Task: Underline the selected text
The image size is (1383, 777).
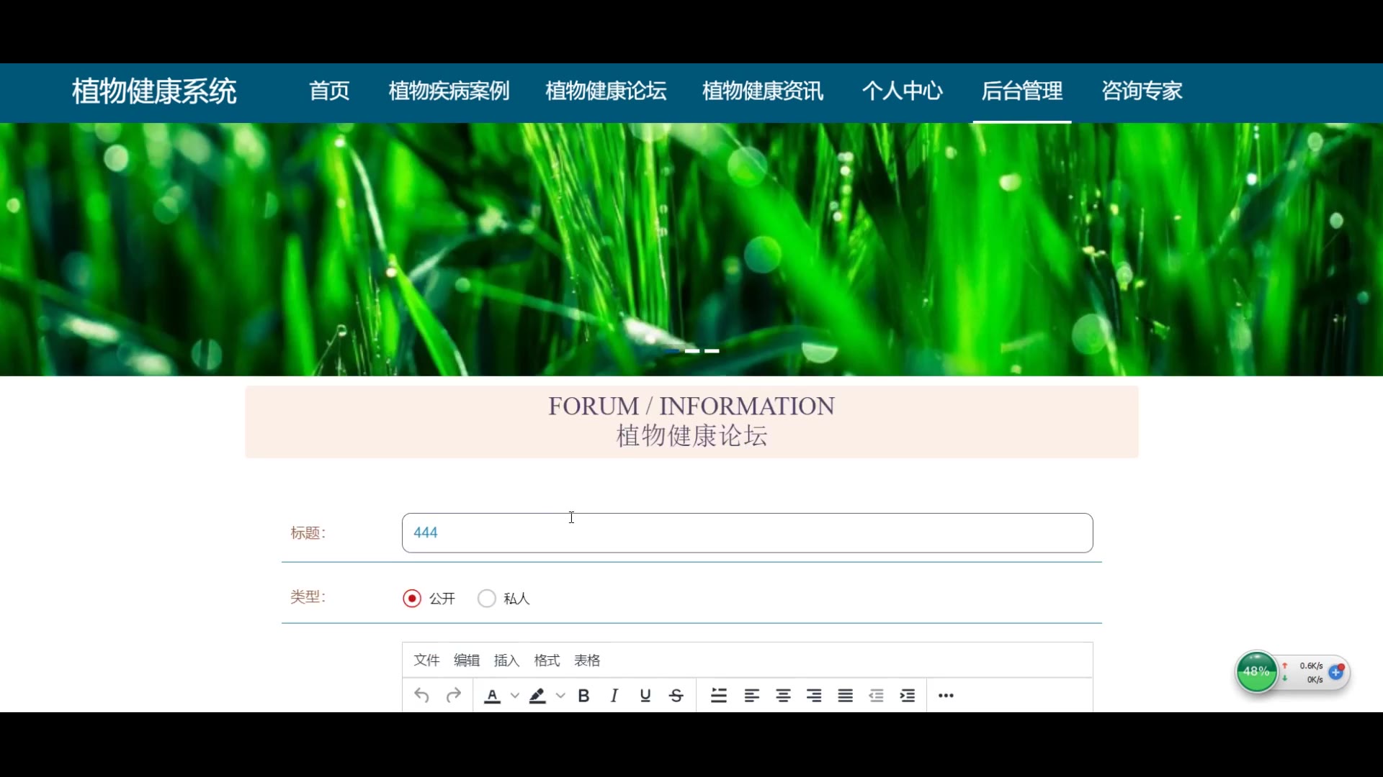Action: pos(645,696)
